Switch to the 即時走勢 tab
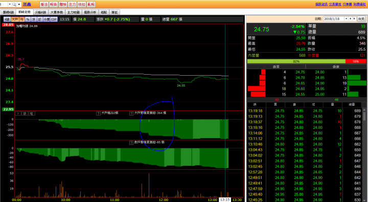368x202 pixels. (x=25, y=12)
